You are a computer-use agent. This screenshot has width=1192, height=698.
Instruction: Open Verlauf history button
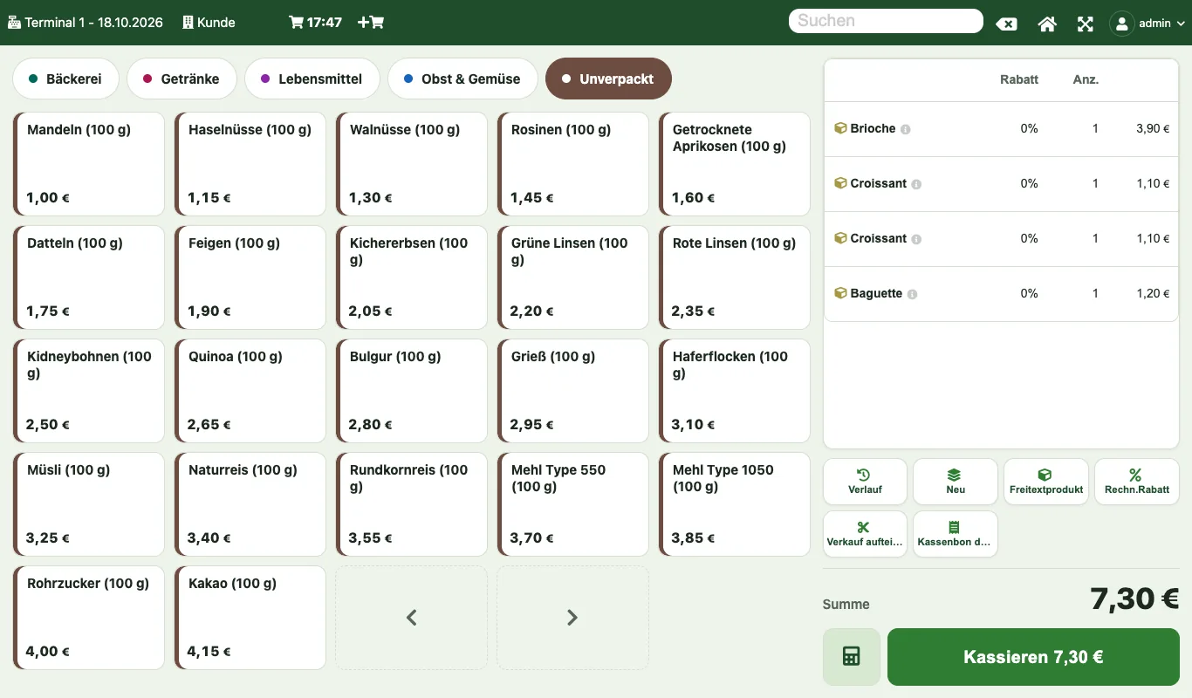pyautogui.click(x=865, y=482)
